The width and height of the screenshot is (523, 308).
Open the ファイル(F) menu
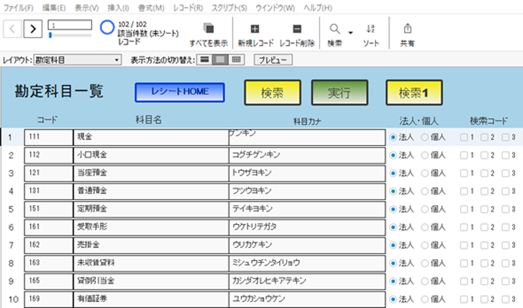[x=19, y=8]
